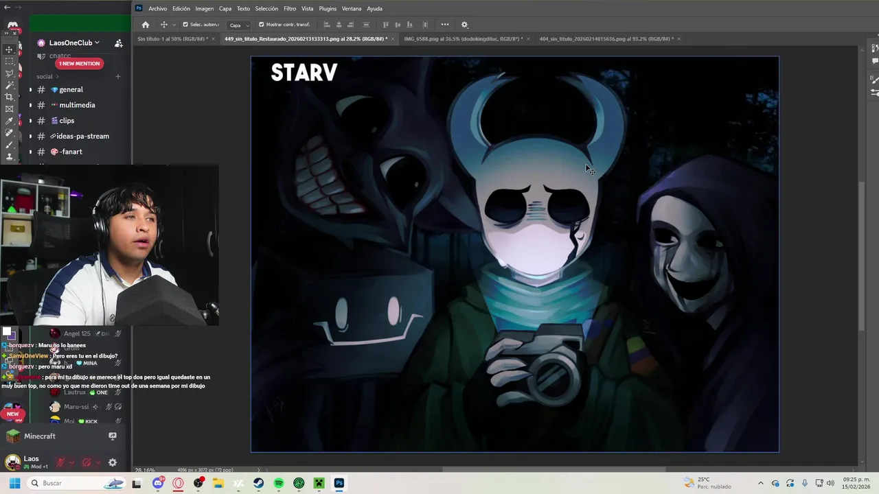
Task: Click the background color swatch in toolbox
Action: [x=12, y=338]
